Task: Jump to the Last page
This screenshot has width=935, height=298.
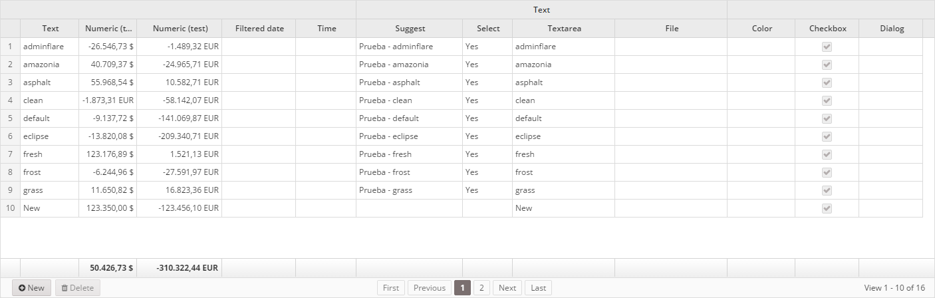Action: point(538,288)
